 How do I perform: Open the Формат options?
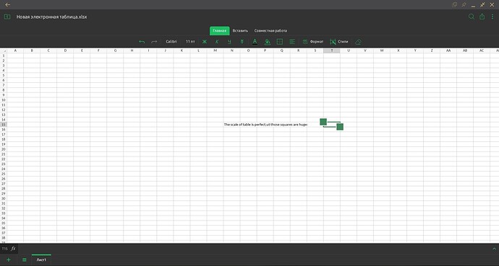313,42
